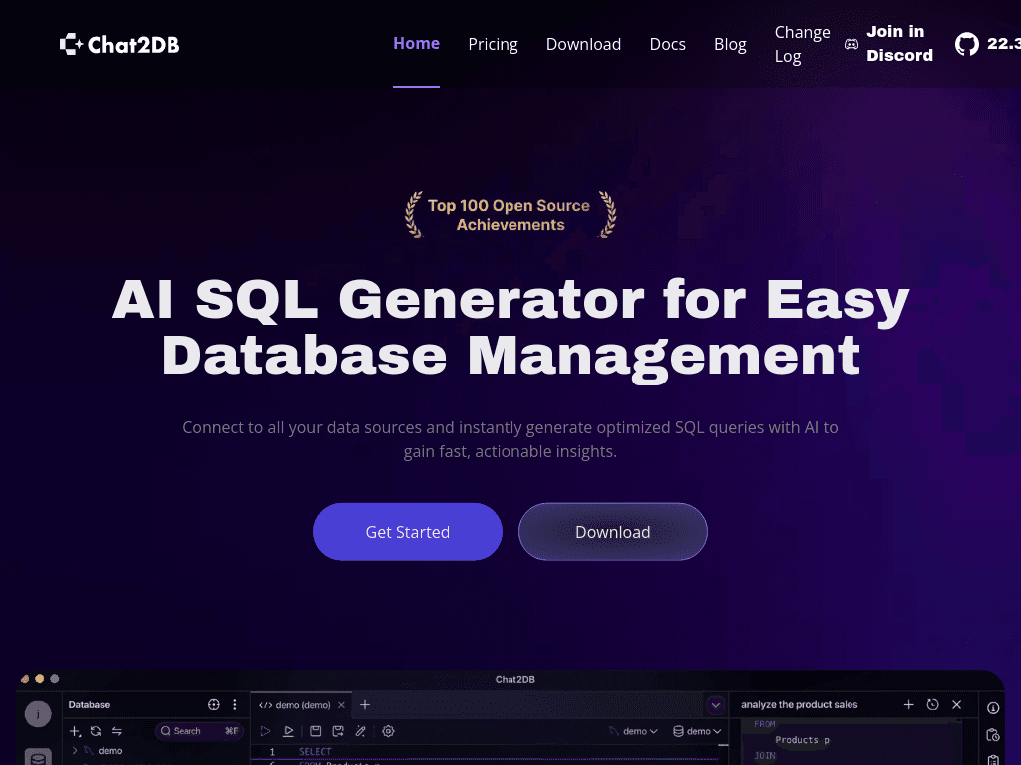Click the analyze the product sales title
This screenshot has height=765, width=1021.
[x=799, y=704]
